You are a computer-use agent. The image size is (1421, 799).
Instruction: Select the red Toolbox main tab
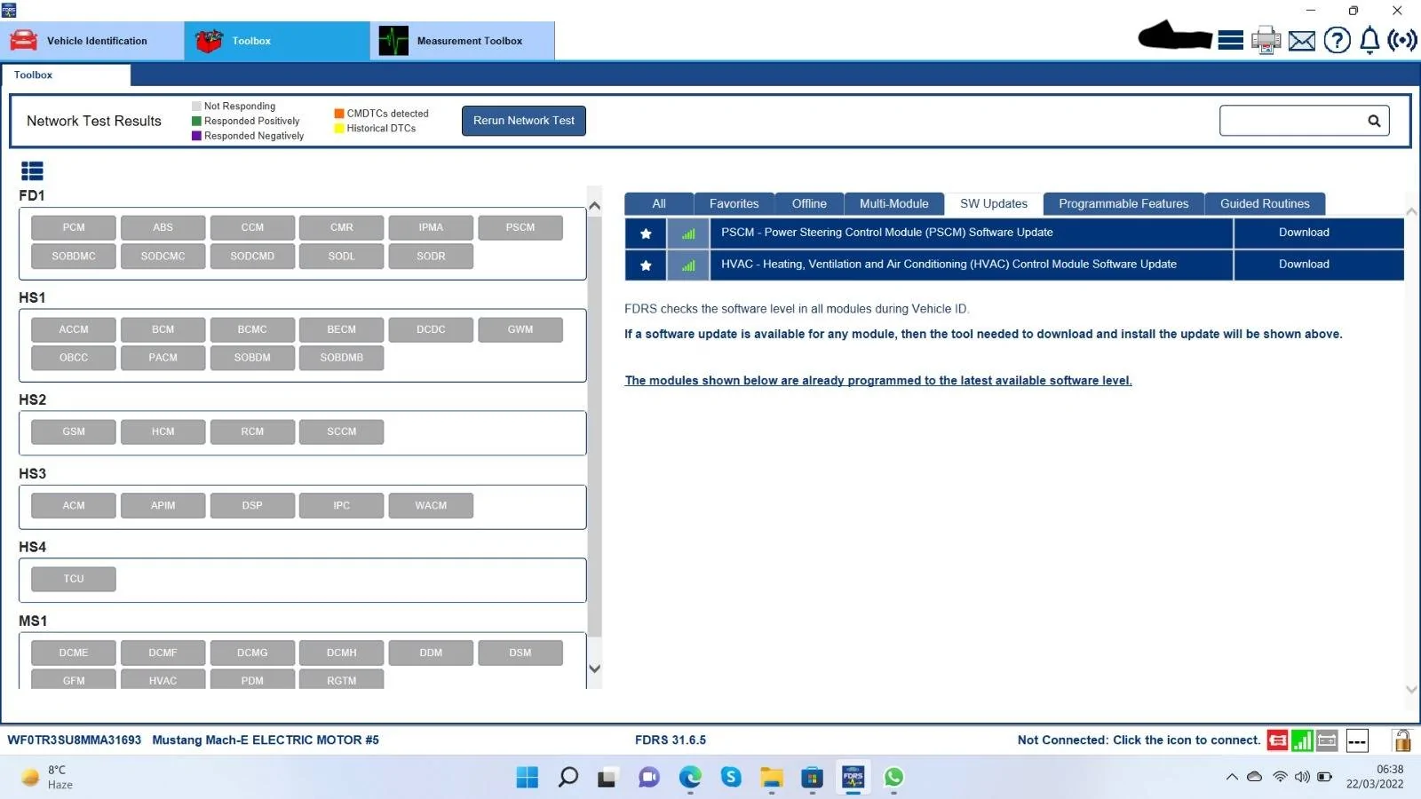click(277, 41)
